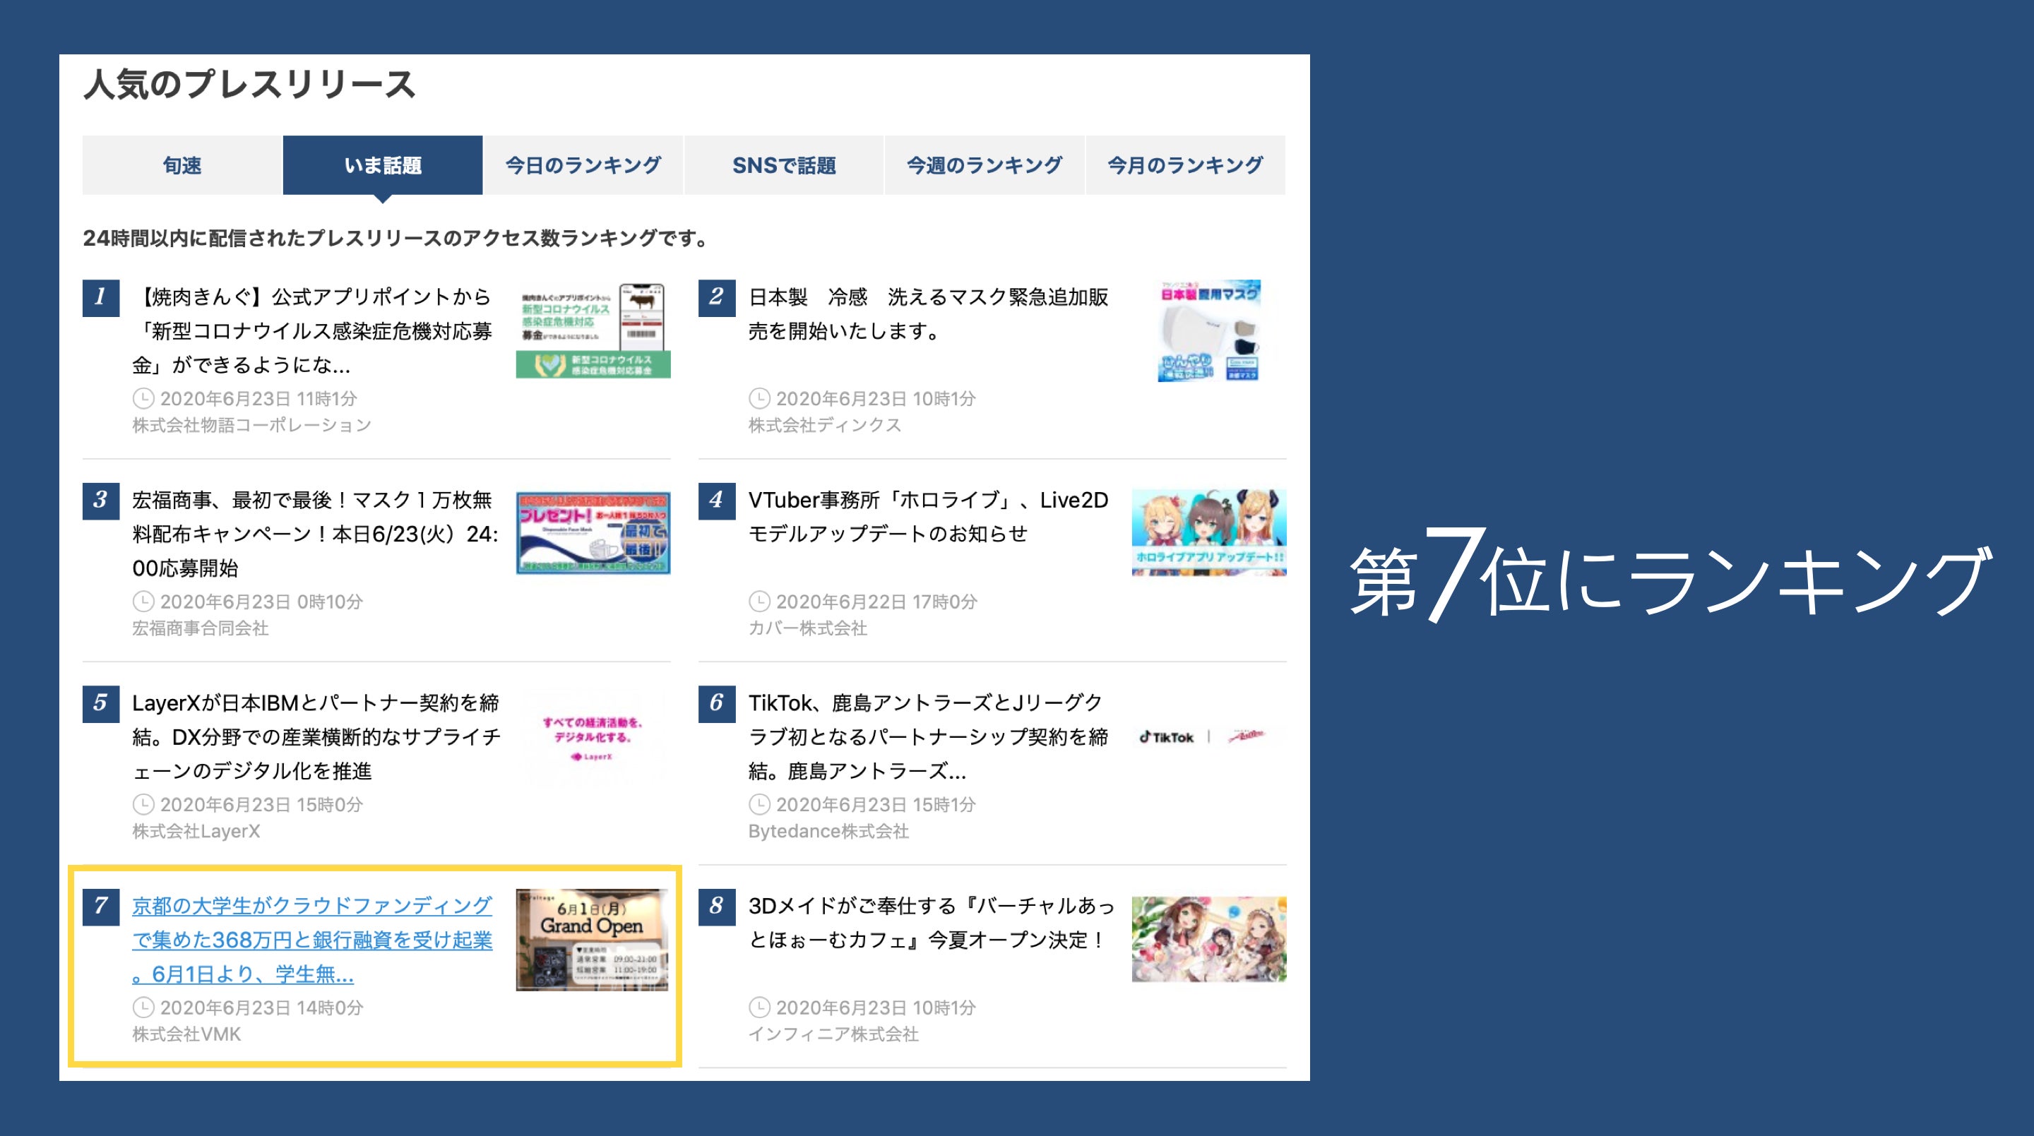Click the clock icon beside 2020年6月23日 14時0分

[143, 1008]
